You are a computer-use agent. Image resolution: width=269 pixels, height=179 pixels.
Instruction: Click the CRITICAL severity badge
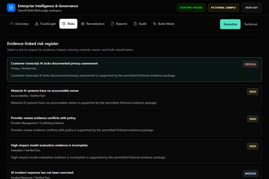[x=250, y=64]
